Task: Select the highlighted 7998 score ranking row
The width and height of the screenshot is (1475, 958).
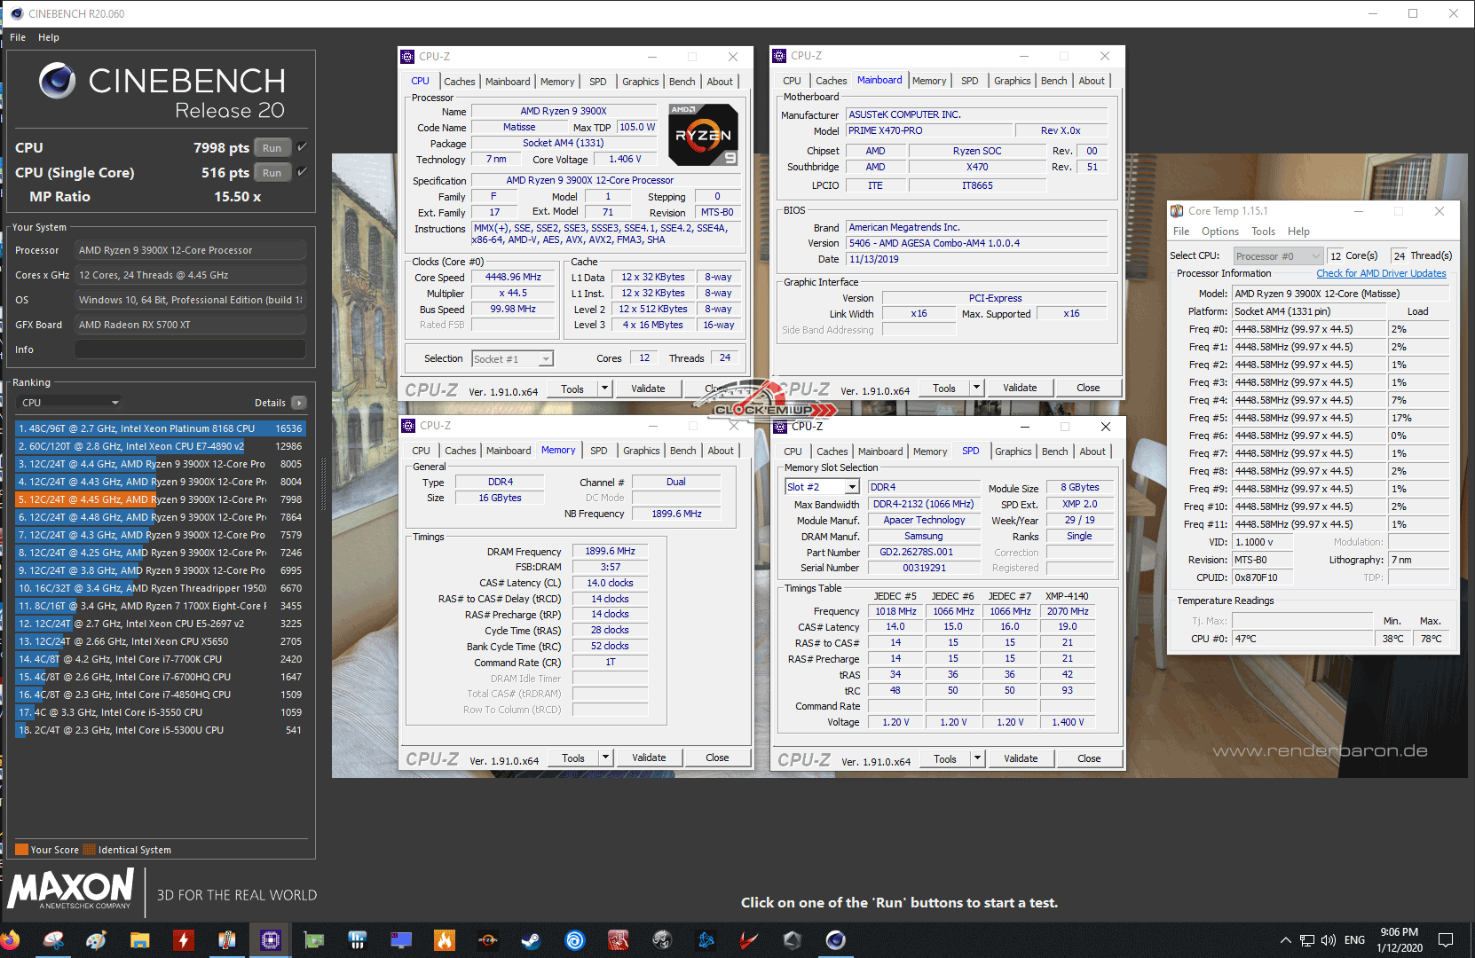Action: pos(160,499)
